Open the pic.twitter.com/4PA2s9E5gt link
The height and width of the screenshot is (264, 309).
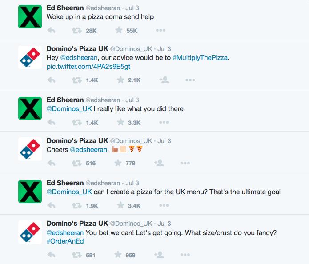88,67
